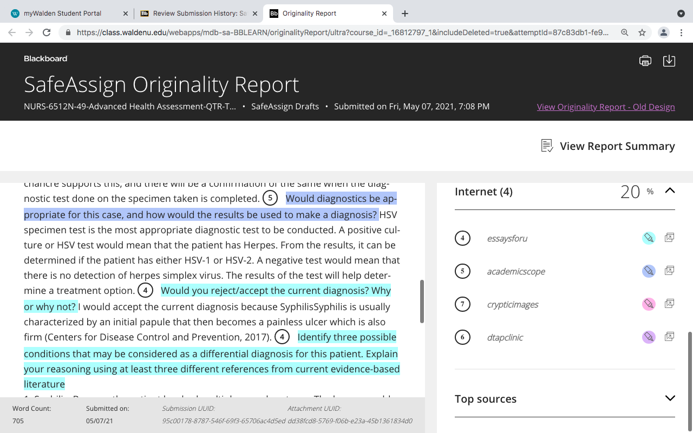
Task: Open View Originality Report - Old Design
Action: (606, 107)
